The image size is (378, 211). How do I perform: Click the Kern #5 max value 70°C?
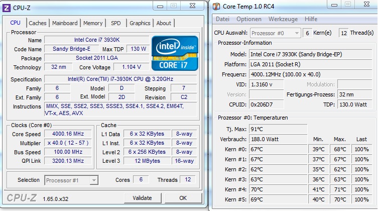[x=340, y=199]
